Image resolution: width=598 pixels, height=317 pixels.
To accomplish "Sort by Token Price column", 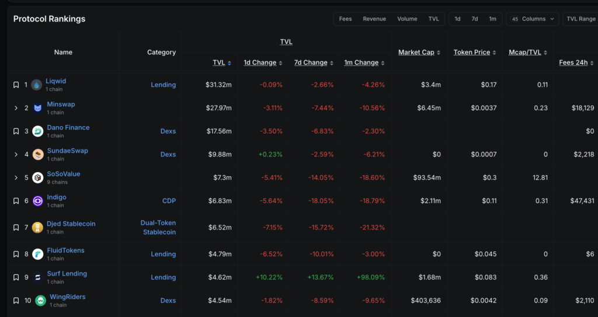I will click(x=475, y=53).
